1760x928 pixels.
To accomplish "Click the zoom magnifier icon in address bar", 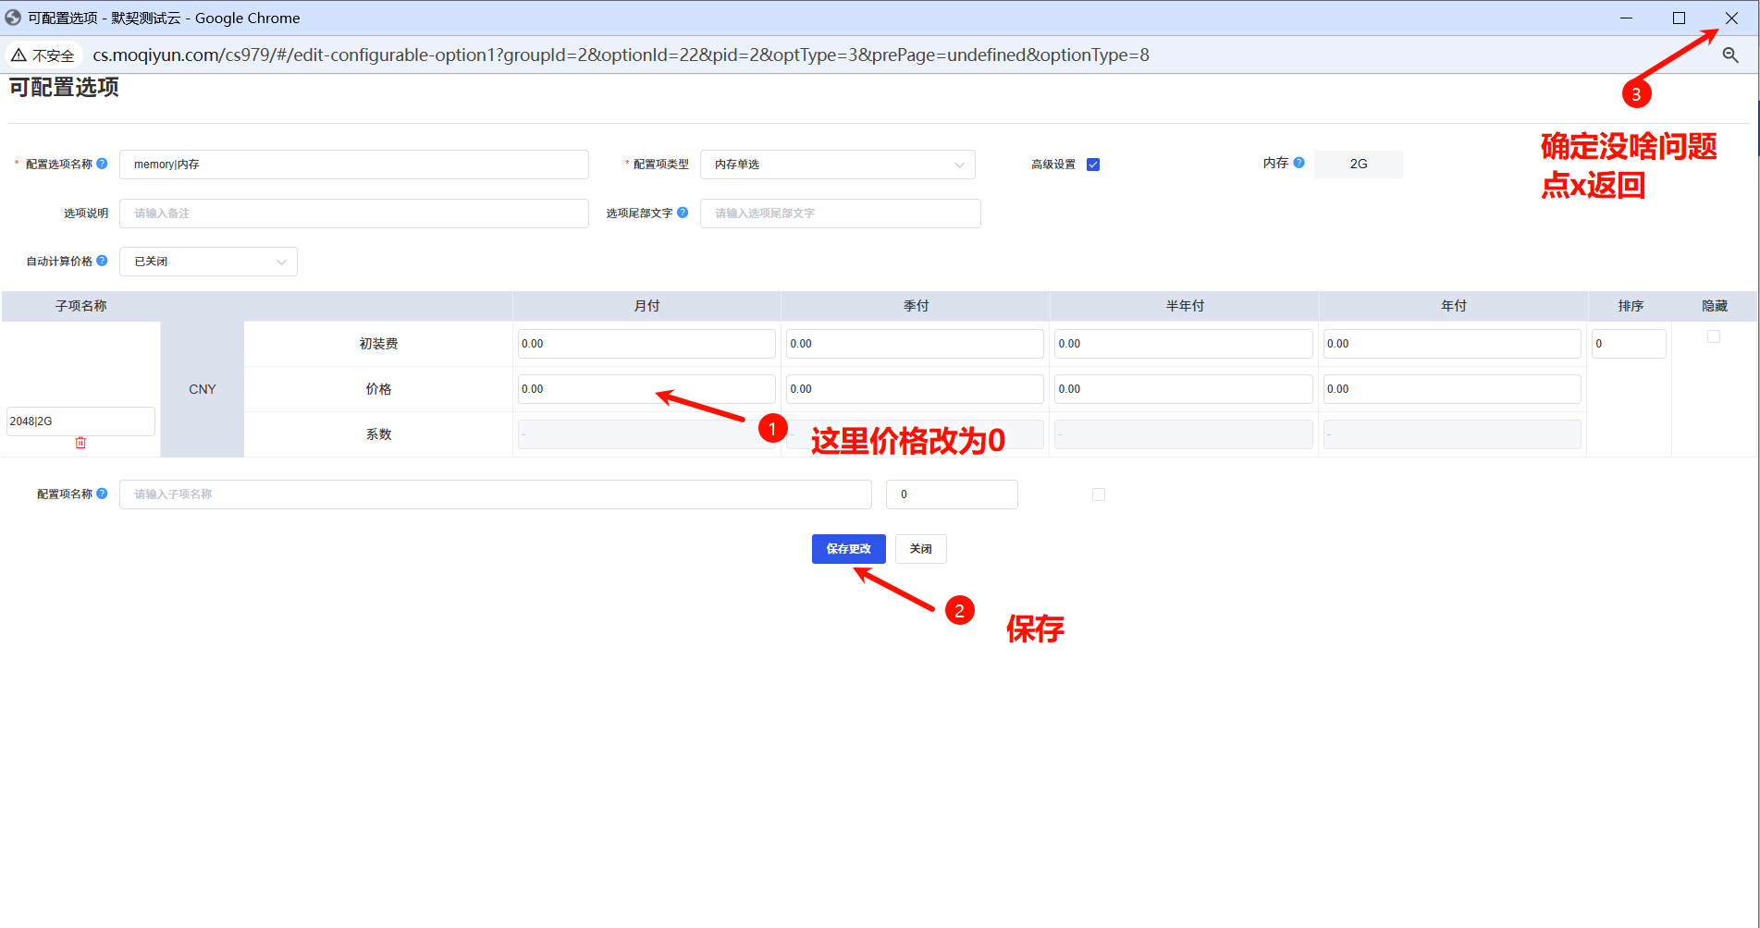I will point(1730,55).
